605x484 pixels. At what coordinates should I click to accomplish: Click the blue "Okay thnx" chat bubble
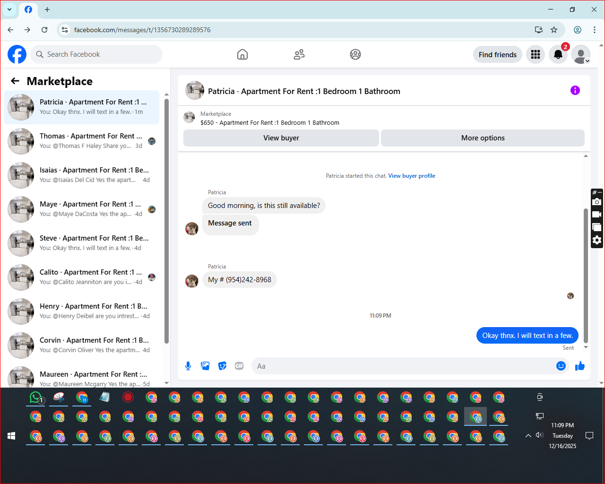[527, 336]
